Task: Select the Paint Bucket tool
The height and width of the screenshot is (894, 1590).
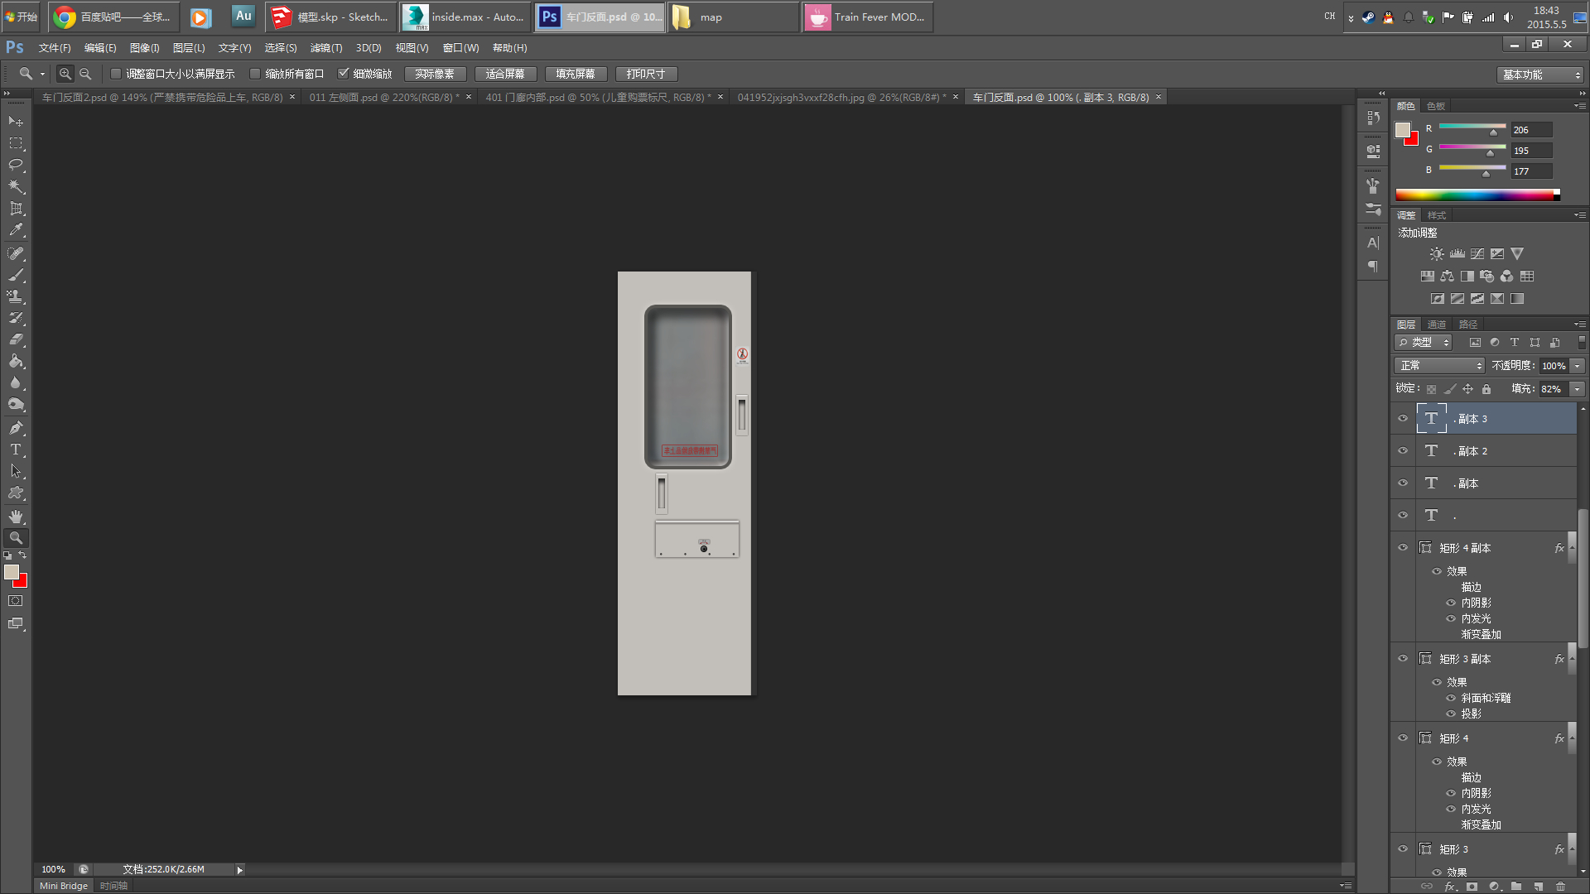Action: click(16, 362)
